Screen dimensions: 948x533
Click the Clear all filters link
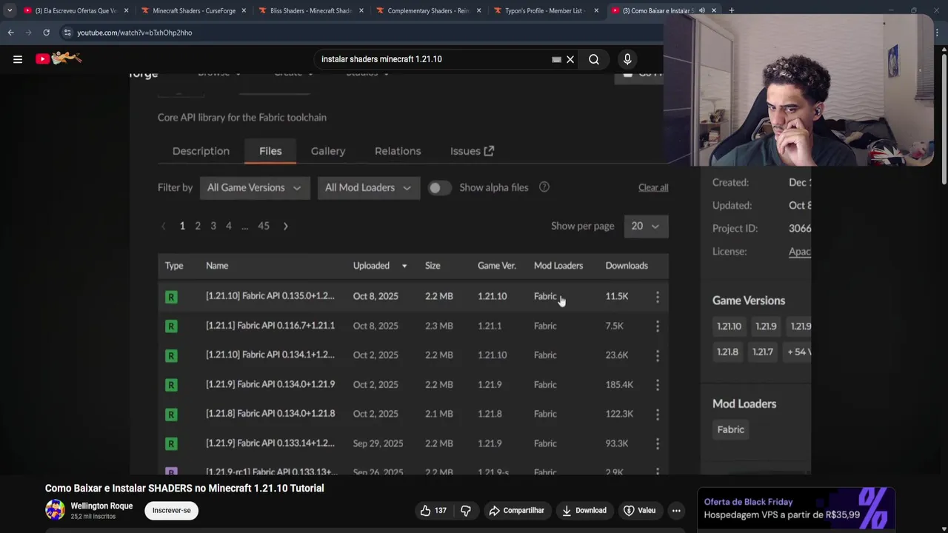[x=653, y=187]
